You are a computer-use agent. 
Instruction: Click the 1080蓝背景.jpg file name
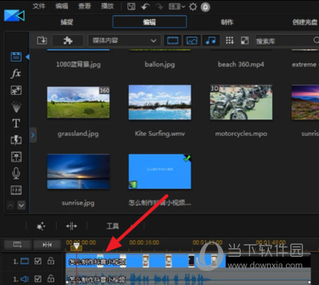pyautogui.click(x=78, y=64)
